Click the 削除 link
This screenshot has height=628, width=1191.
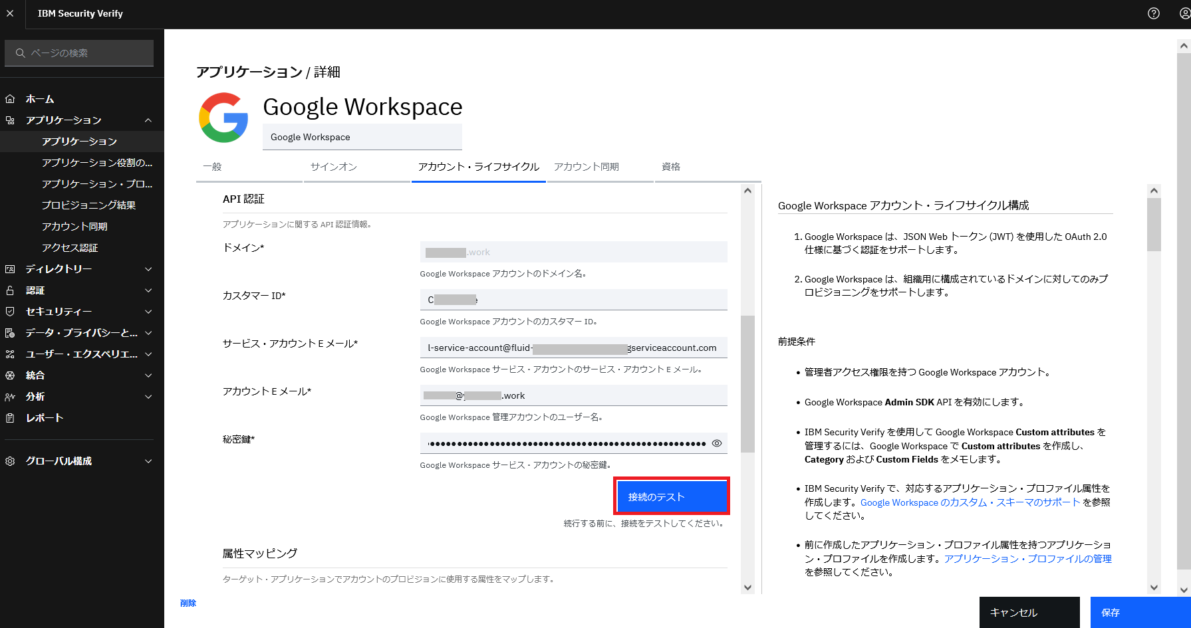pyautogui.click(x=188, y=603)
